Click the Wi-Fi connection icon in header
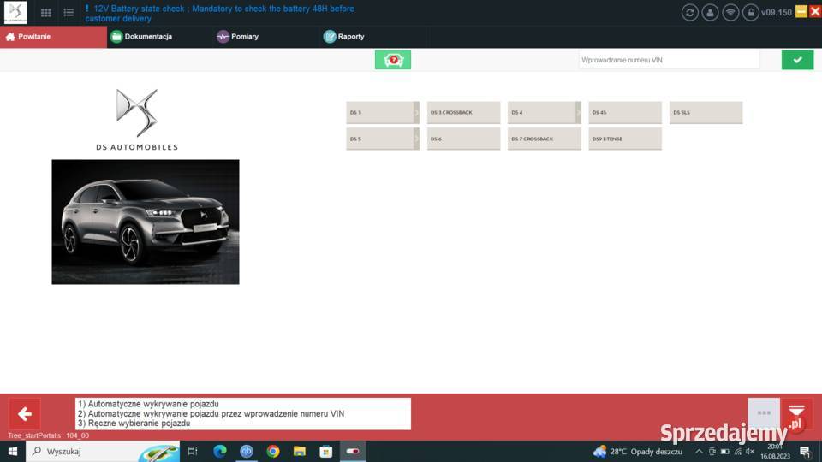 pos(730,13)
